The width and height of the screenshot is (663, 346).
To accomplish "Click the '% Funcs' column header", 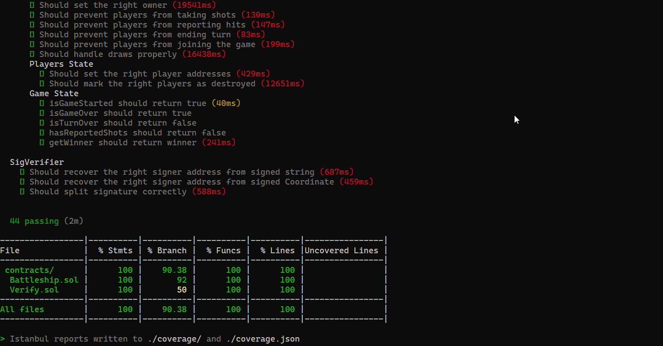I will pos(224,250).
